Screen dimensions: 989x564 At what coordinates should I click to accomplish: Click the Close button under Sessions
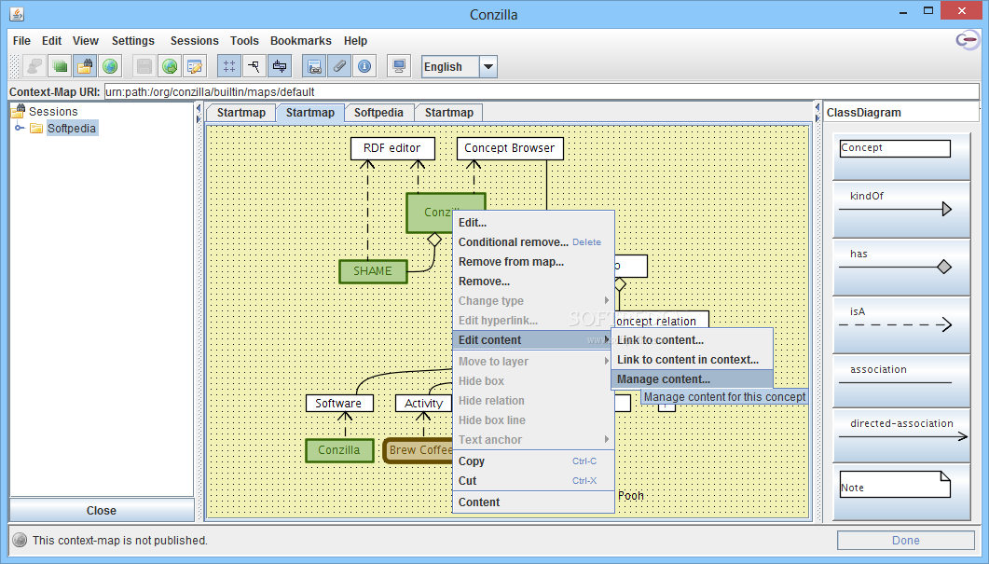pyautogui.click(x=102, y=510)
